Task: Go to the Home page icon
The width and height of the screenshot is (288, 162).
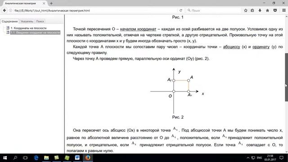Action: pyautogui.click(x=267, y=10)
